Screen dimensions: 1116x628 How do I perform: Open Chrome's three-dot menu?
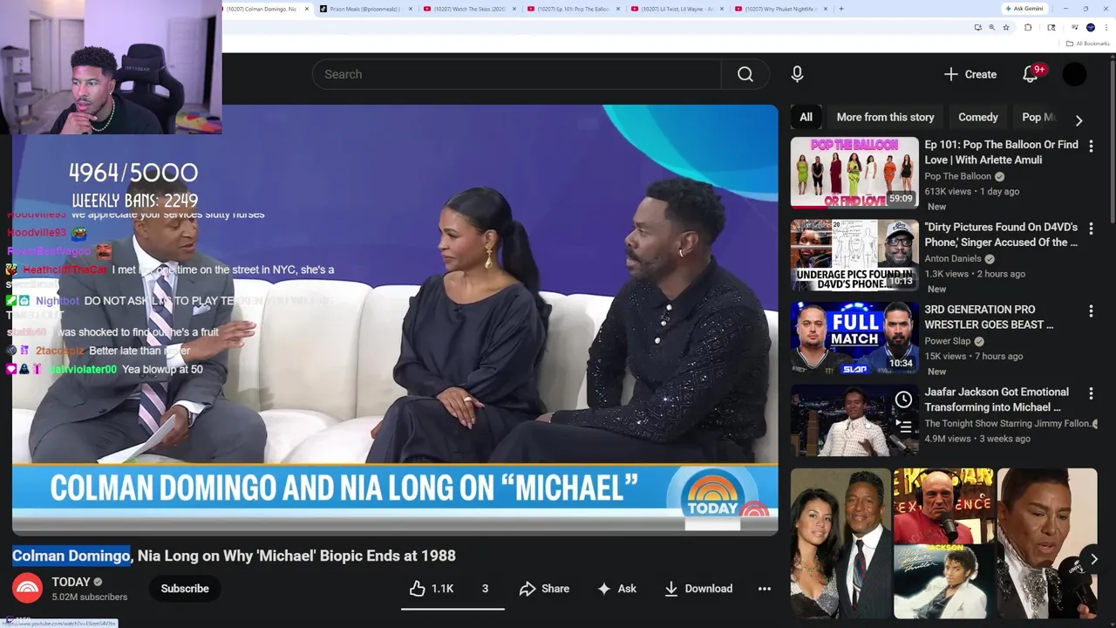point(1107,27)
